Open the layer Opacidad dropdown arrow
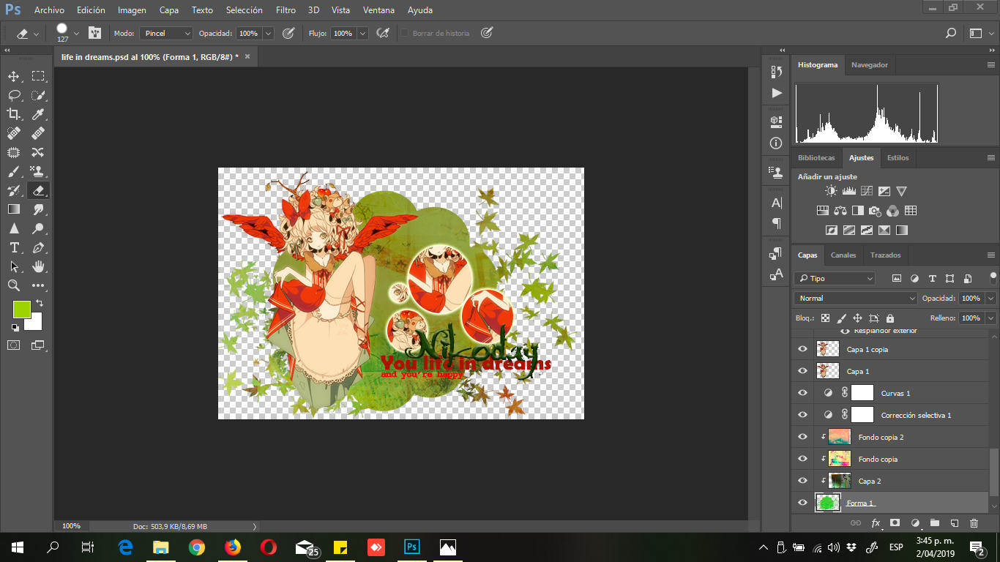This screenshot has height=562, width=1000. 990,298
